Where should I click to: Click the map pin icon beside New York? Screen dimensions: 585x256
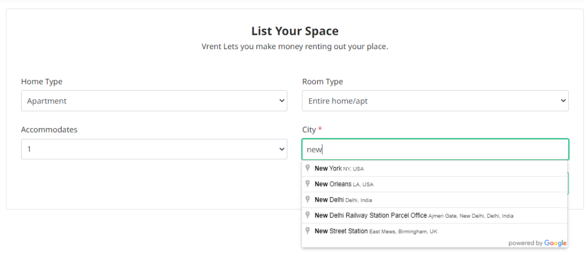(x=307, y=168)
